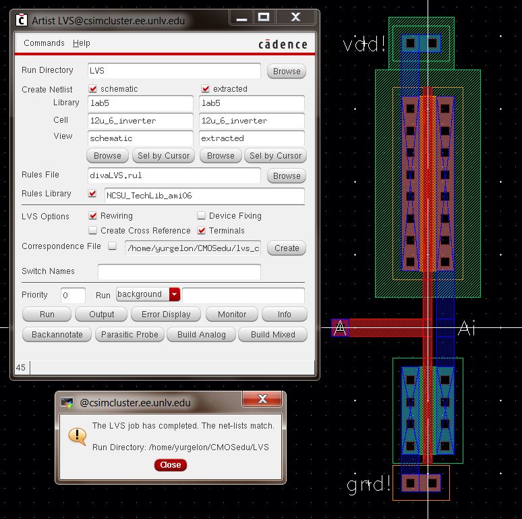Click the Build Mixed button
This screenshot has width=522, height=519.
[x=273, y=335]
